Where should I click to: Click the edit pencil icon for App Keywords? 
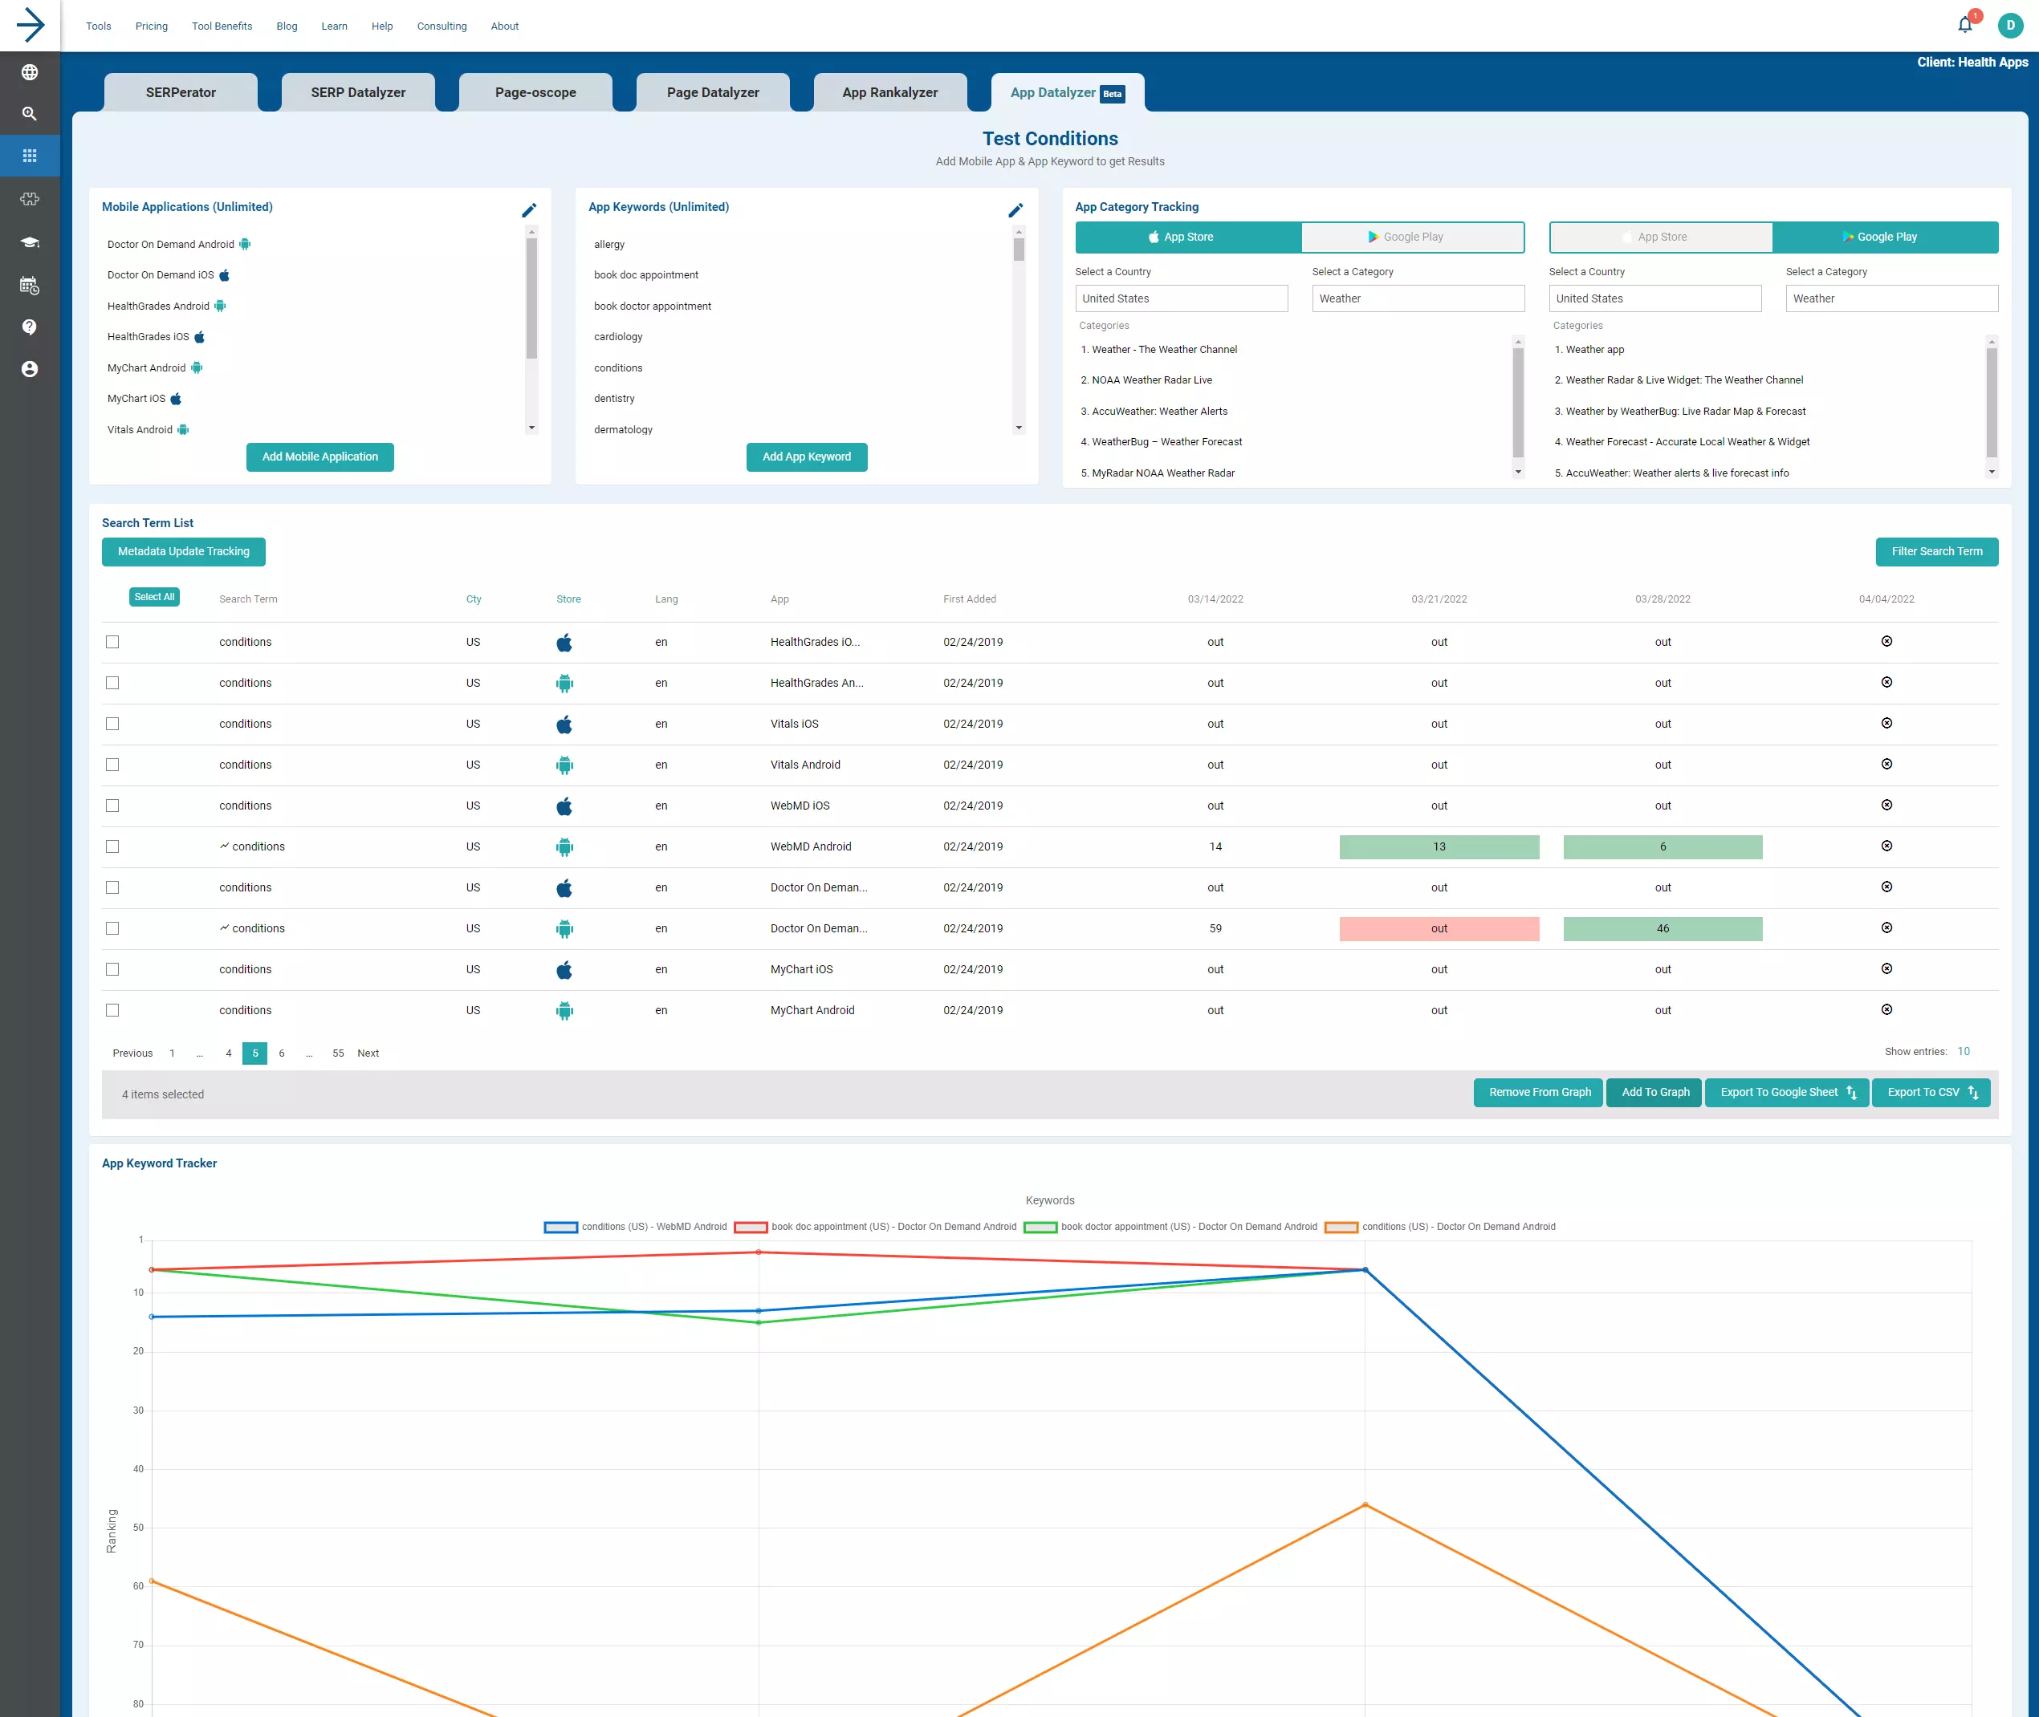coord(1017,208)
